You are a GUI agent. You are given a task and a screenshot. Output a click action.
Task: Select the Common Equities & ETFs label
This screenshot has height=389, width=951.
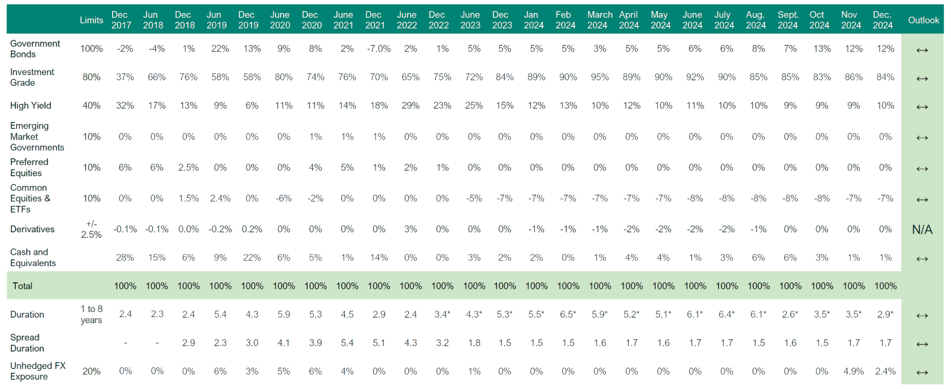30,198
